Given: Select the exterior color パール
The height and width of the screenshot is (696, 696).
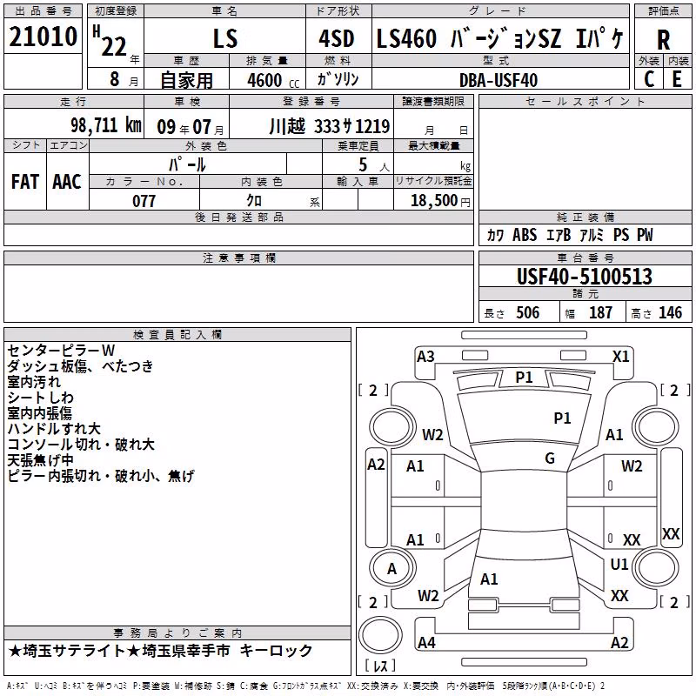Looking at the screenshot, I should point(187,164).
